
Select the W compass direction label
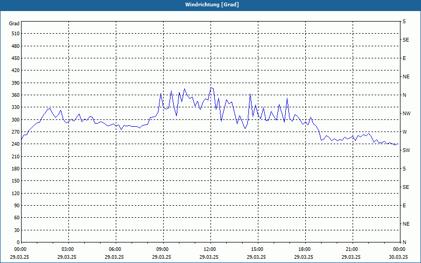click(x=405, y=132)
